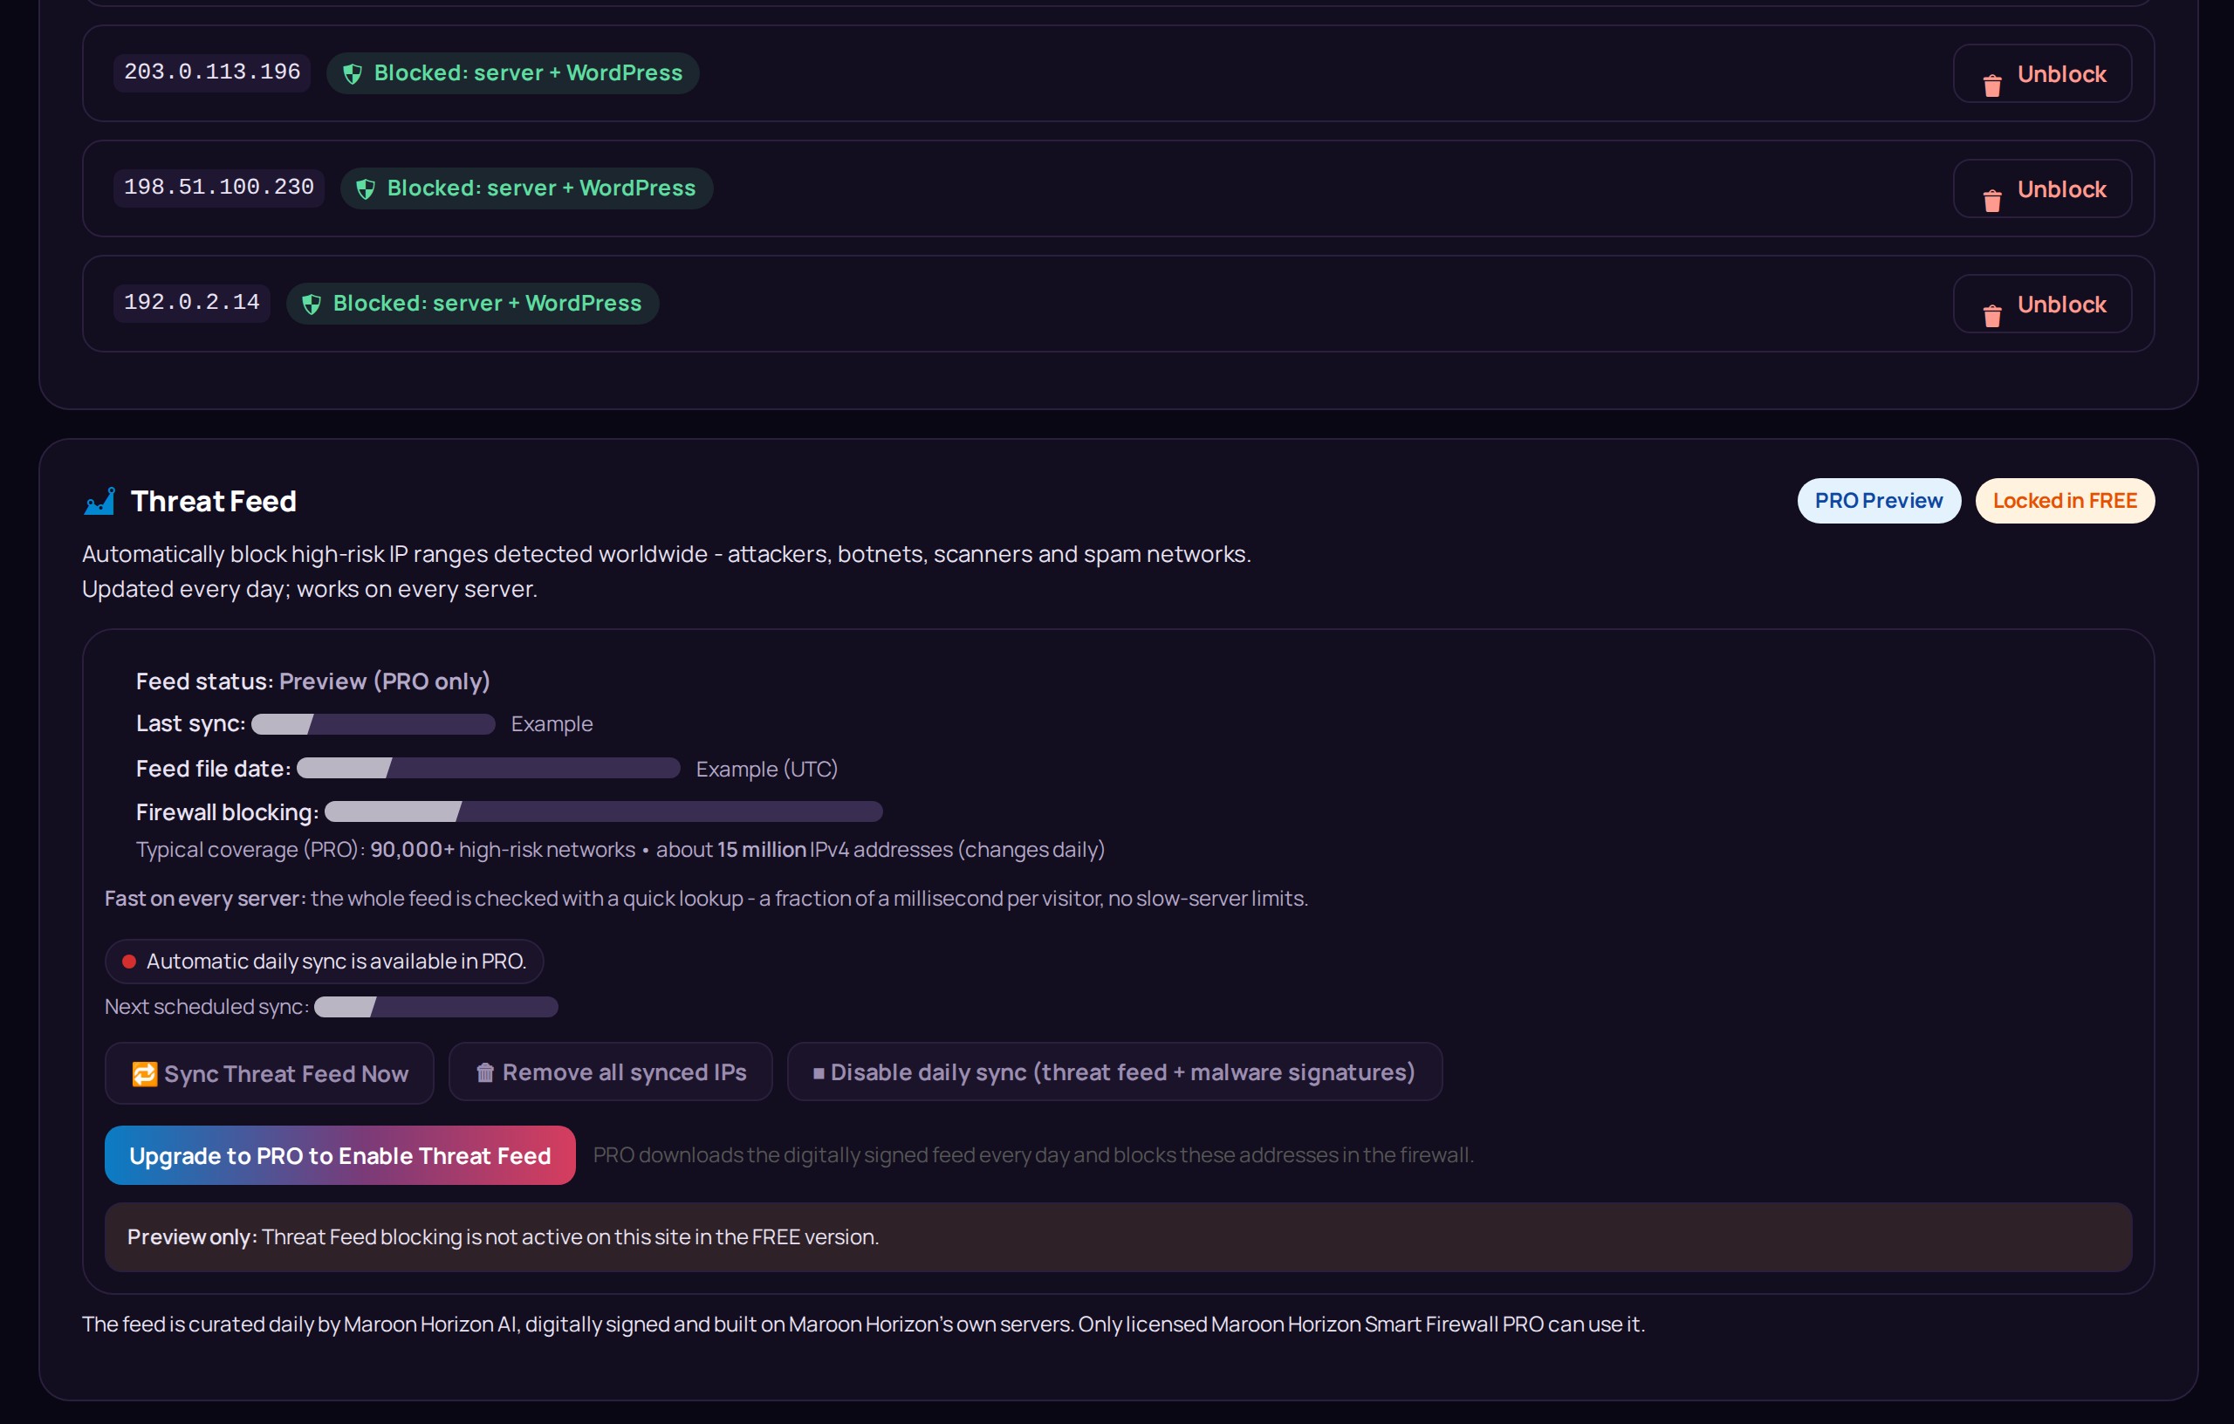The image size is (2234, 1424).
Task: Click the Next scheduled sync placeholder bar
Action: tap(436, 1007)
